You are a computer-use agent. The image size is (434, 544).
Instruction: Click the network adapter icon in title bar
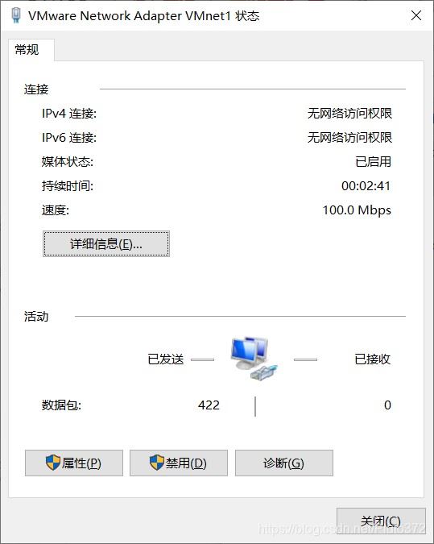16,15
